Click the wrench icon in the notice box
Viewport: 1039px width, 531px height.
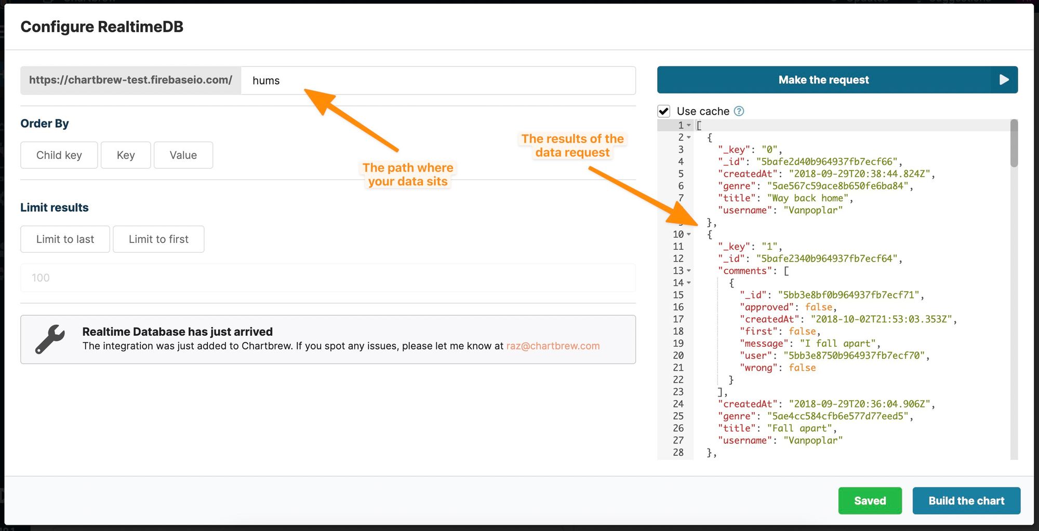[50, 339]
